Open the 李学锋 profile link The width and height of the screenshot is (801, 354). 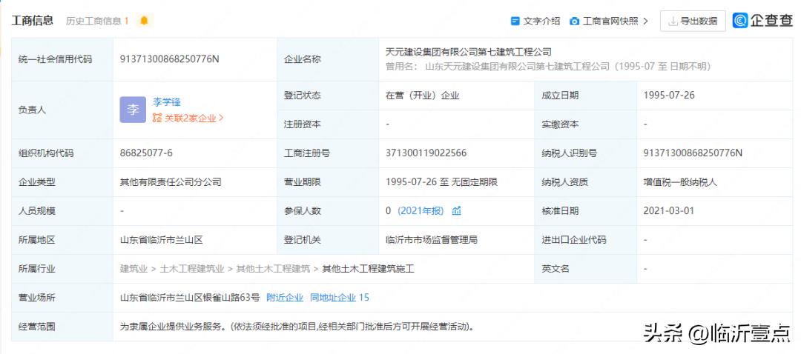(x=167, y=102)
